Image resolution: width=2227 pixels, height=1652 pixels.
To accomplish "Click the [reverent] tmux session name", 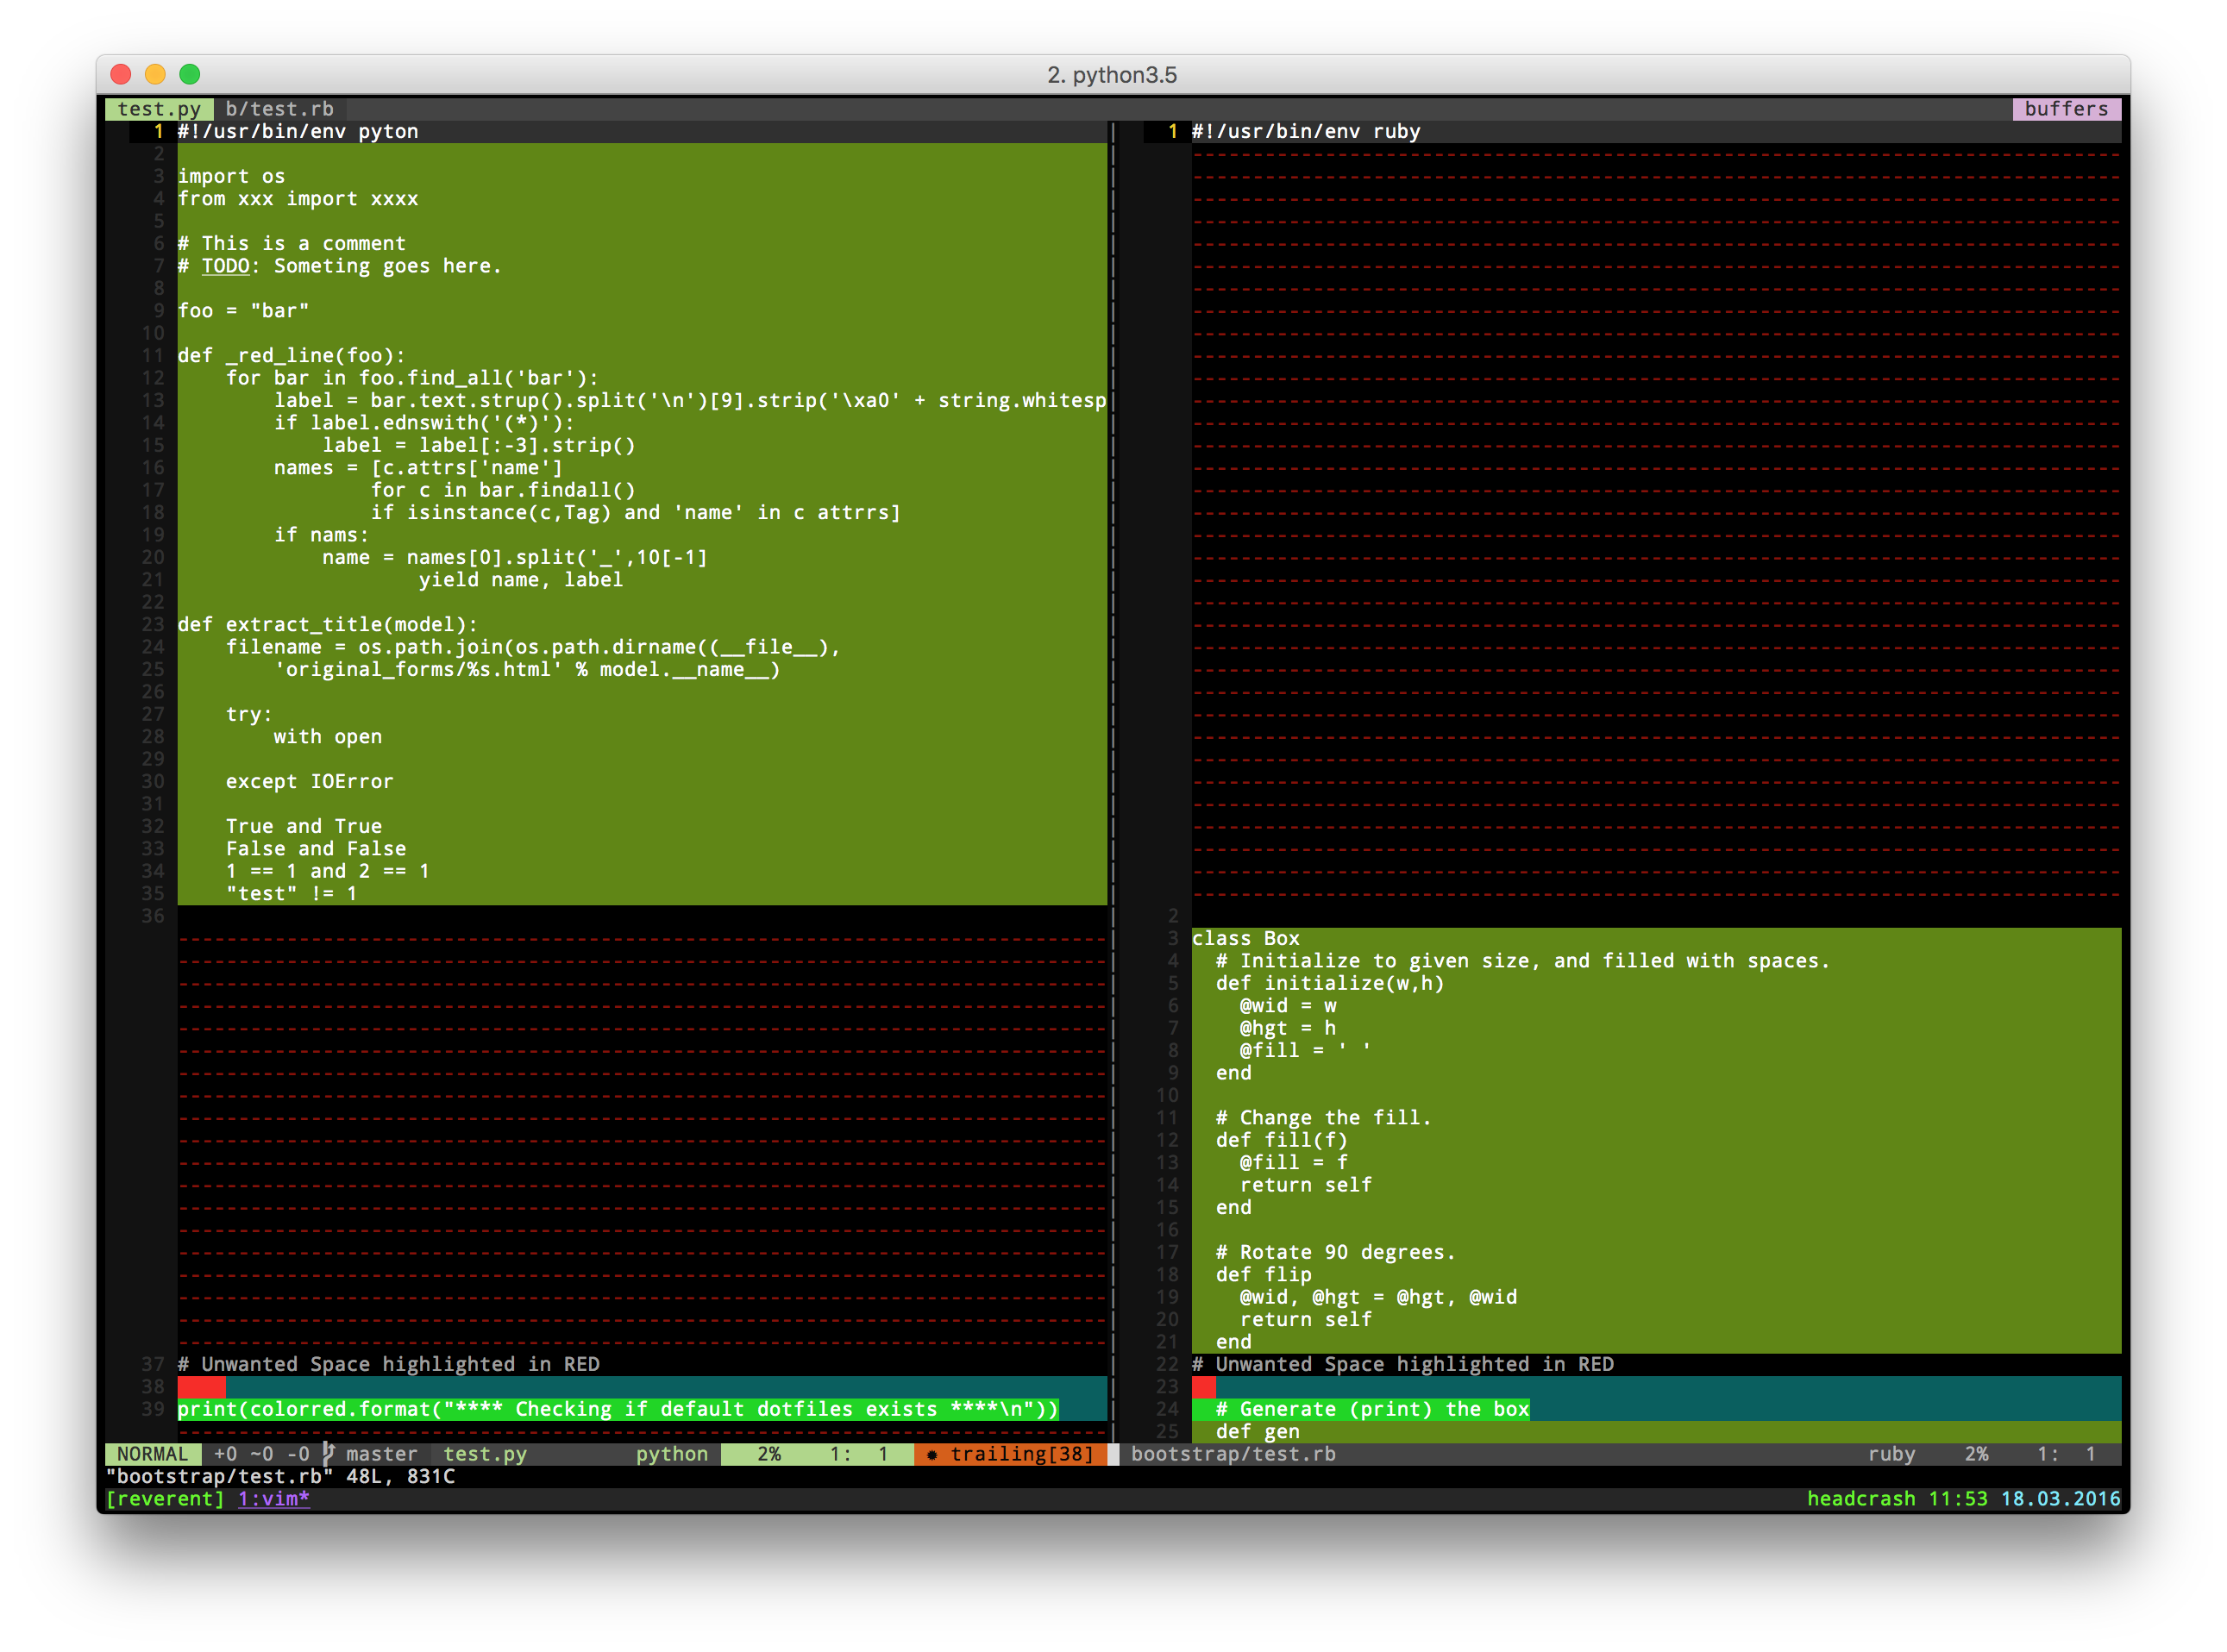I will [x=165, y=1499].
